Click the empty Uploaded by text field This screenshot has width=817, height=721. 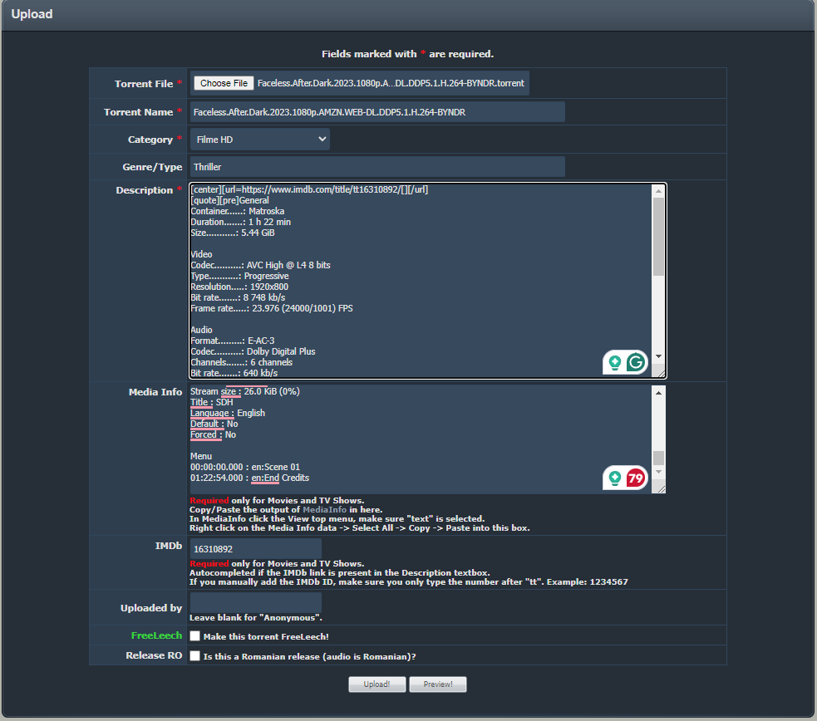255,602
